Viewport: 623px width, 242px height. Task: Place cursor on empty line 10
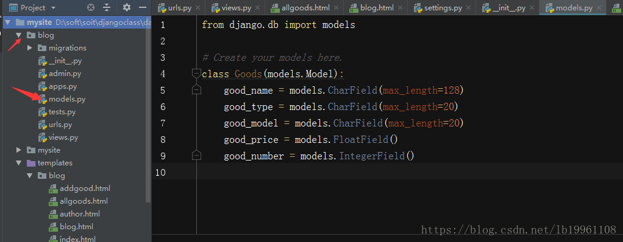409,172
